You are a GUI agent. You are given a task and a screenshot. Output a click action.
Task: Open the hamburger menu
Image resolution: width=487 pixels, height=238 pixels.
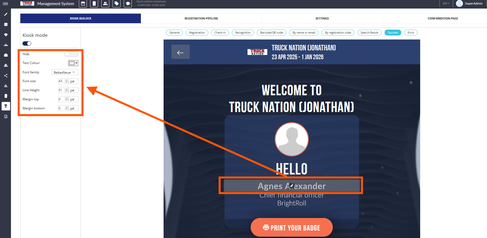[5, 4]
